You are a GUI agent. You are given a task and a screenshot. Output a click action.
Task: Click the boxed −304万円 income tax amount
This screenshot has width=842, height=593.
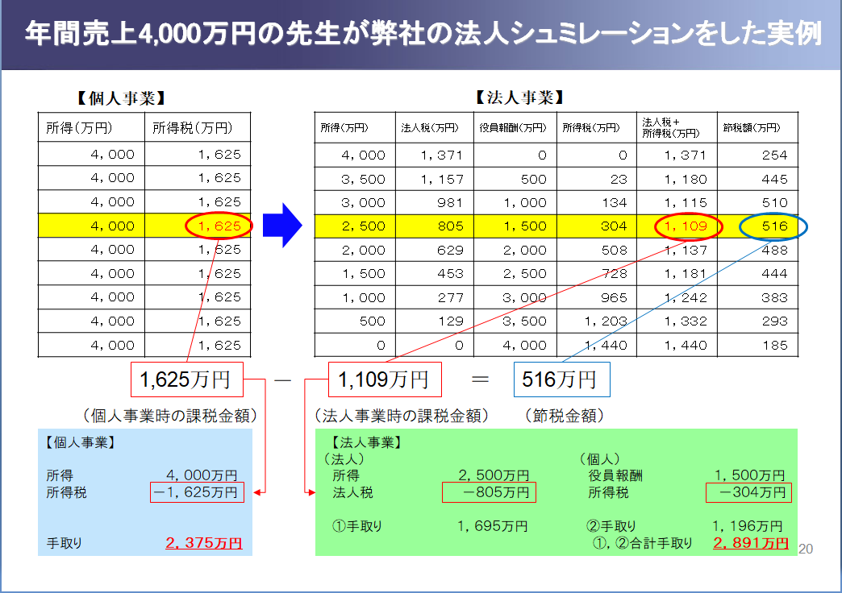tap(749, 492)
